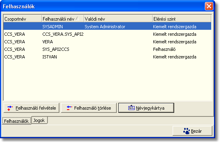Click Kiemelt rendszergazda in the ISTVAN row

pos(175,57)
